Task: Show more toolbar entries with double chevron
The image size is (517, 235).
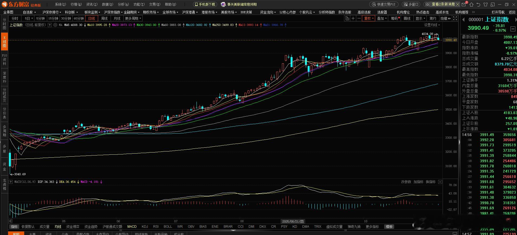Action: tap(473, 12)
